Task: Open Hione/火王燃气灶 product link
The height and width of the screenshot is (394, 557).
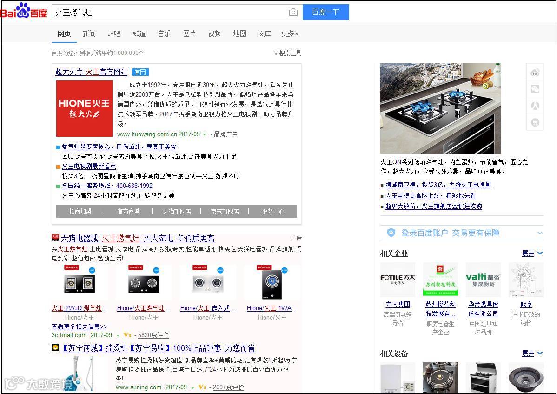Action: click(144, 308)
